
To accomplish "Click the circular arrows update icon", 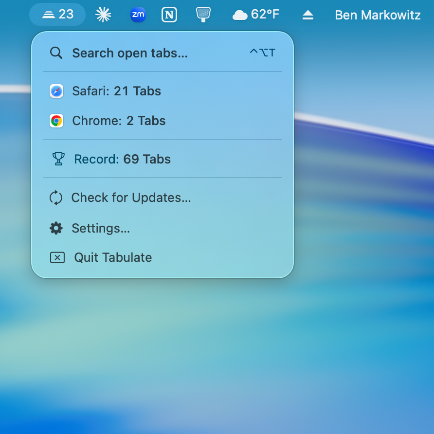I will tap(56, 198).
